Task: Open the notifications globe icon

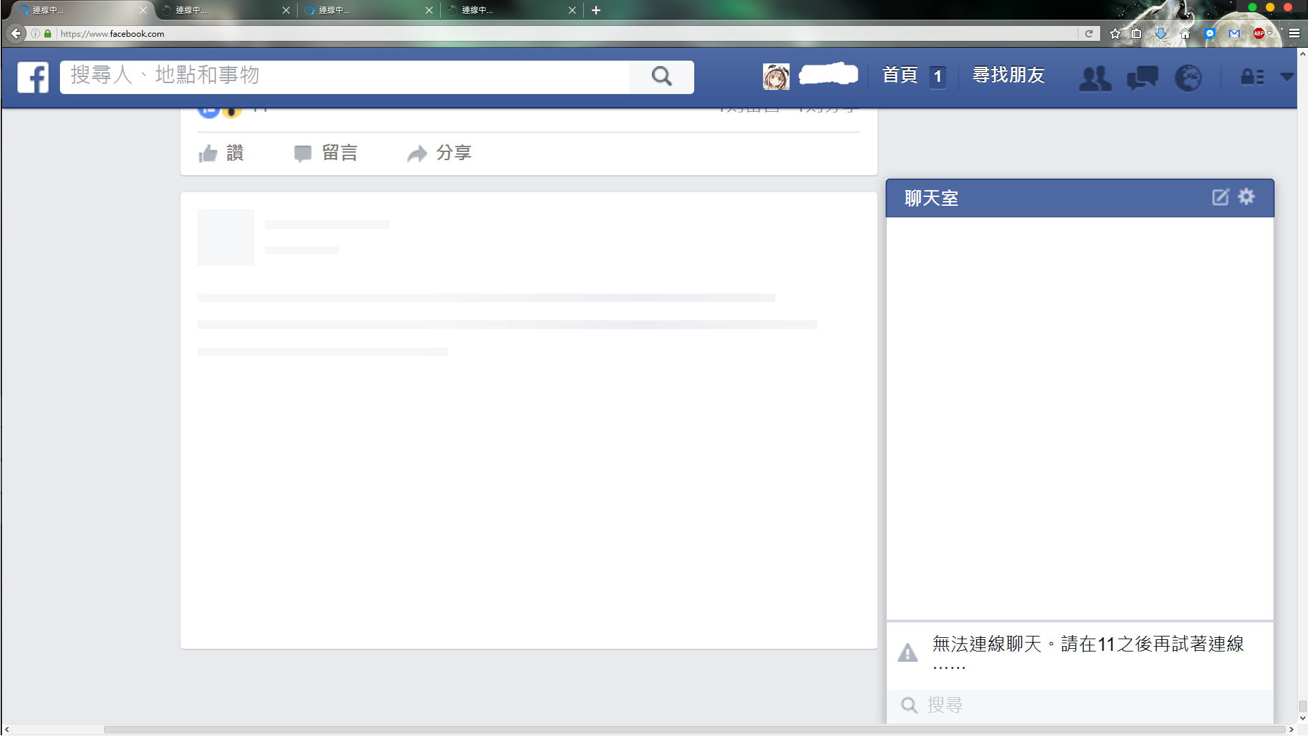Action: point(1188,78)
